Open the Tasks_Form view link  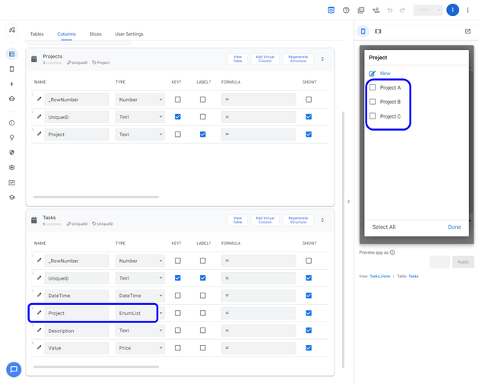[380, 276]
